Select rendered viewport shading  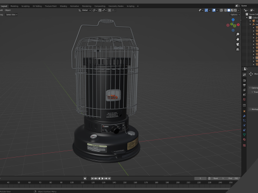(235, 10)
